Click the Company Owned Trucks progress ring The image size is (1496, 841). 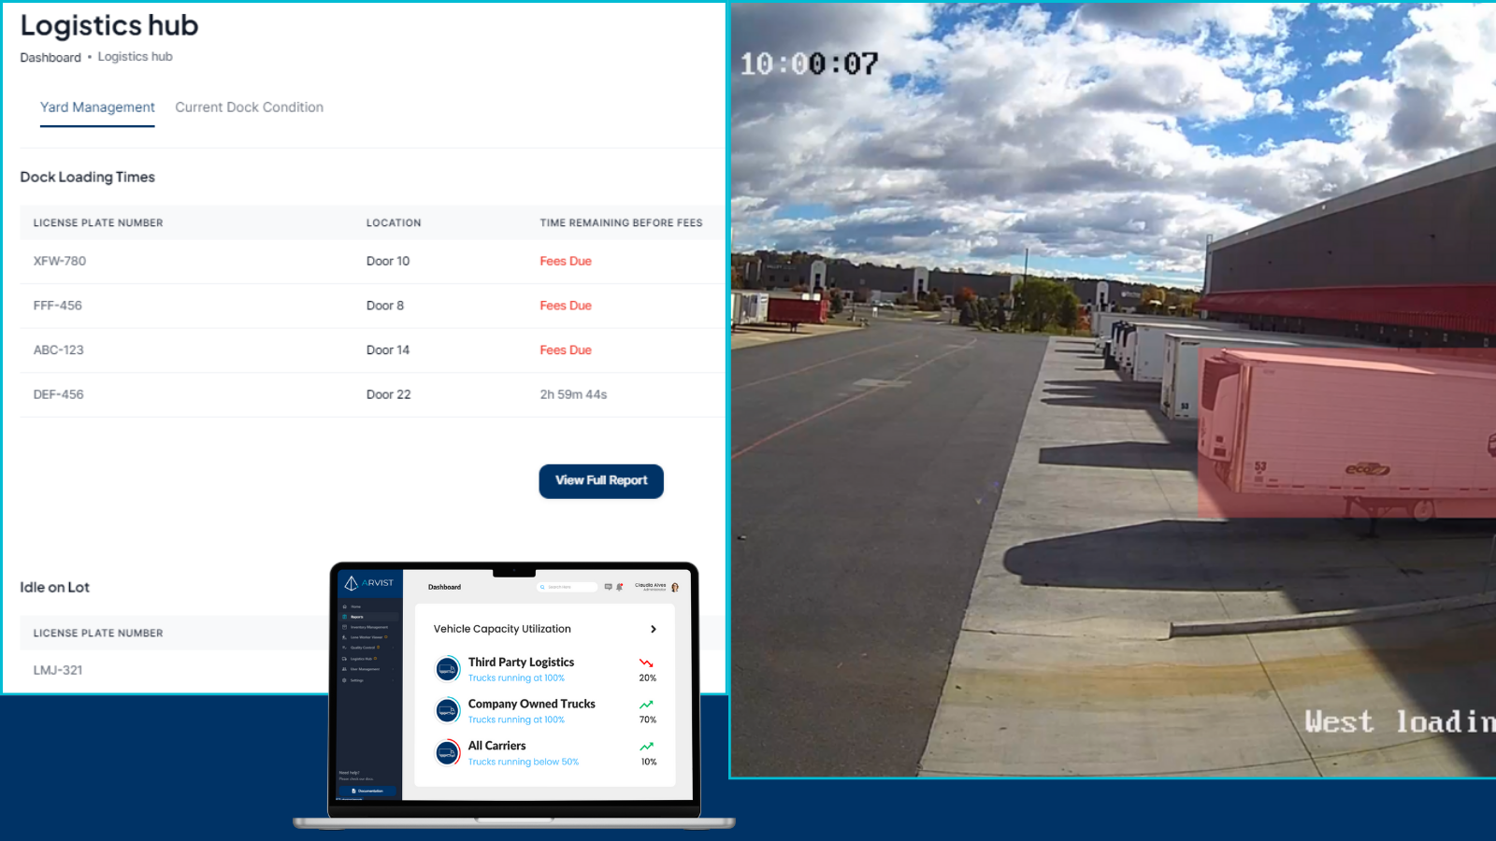[x=447, y=710]
